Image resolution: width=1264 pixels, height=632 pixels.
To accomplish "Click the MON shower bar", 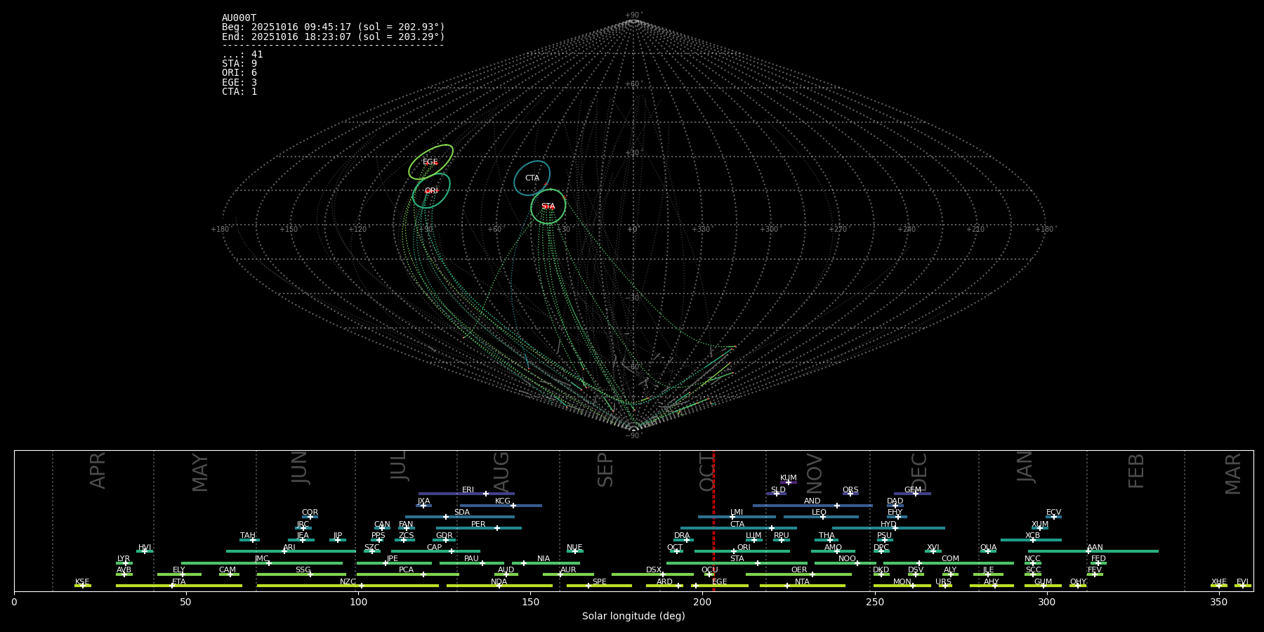I will [x=902, y=586].
